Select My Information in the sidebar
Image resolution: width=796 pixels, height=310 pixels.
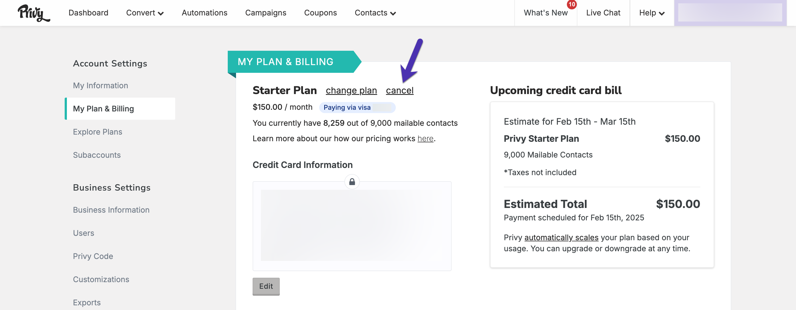(100, 85)
